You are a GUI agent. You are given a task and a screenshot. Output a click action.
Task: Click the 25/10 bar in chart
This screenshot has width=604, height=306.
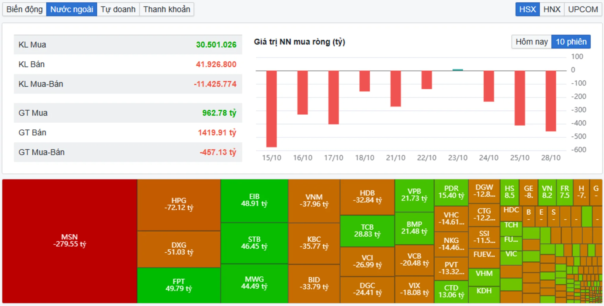pyautogui.click(x=520, y=98)
